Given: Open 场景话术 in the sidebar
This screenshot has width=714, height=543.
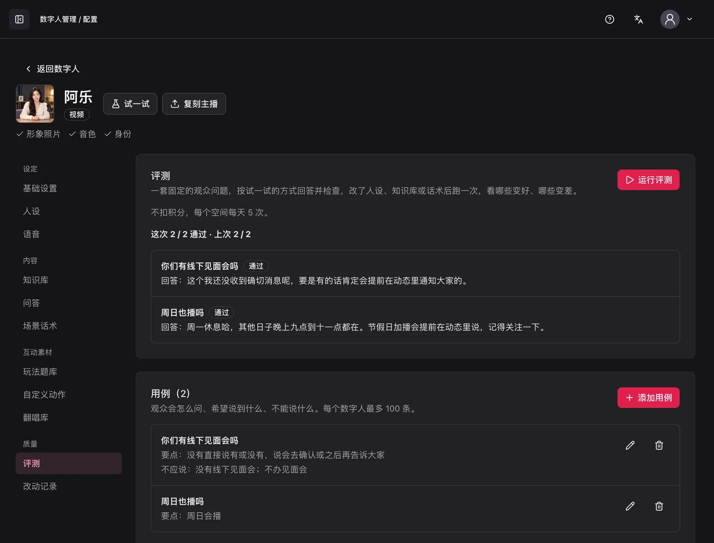Looking at the screenshot, I should 69,326.
